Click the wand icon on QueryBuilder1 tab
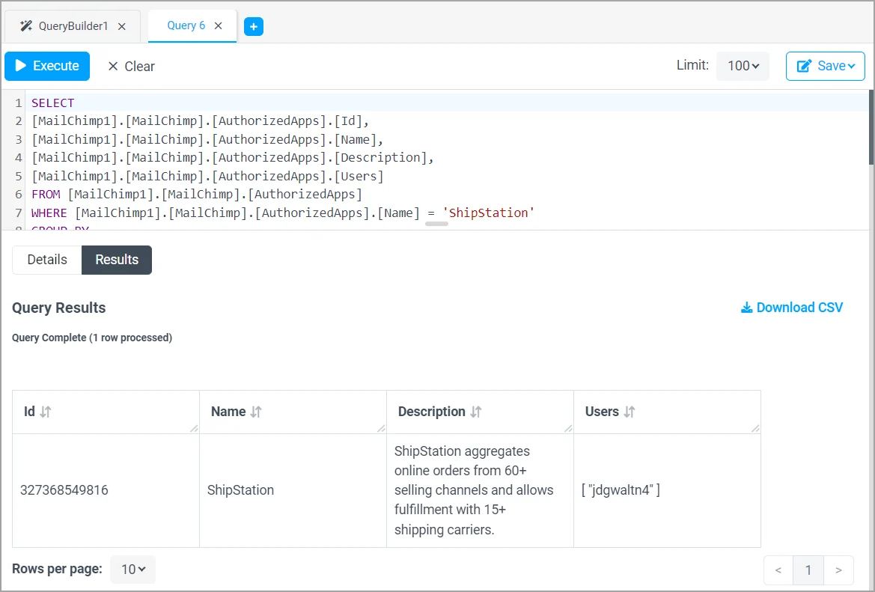Screen dimensions: 875x592 pyautogui.click(x=25, y=25)
